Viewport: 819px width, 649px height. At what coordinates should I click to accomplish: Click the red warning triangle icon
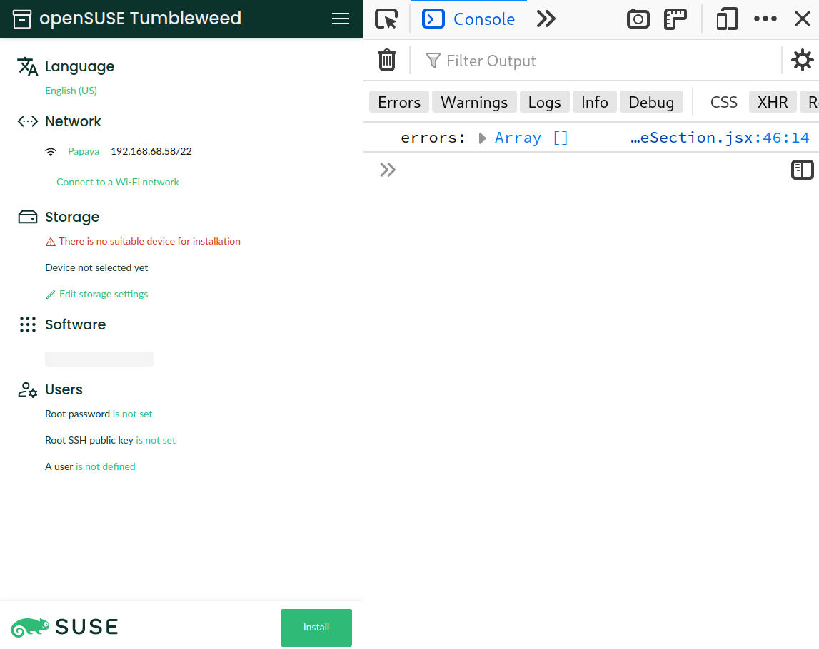51,242
